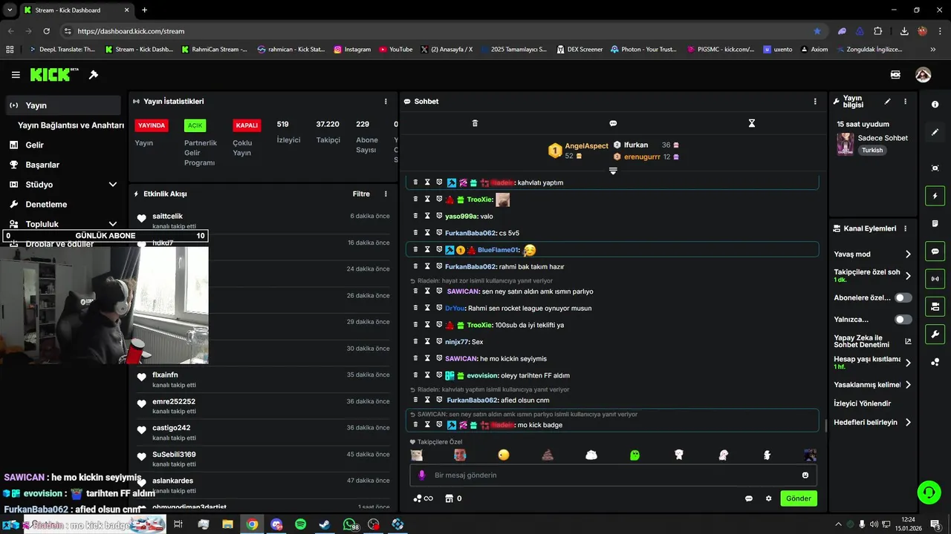Click the camera icon in right sidebar
The height and width of the screenshot is (534, 951).
point(935,306)
